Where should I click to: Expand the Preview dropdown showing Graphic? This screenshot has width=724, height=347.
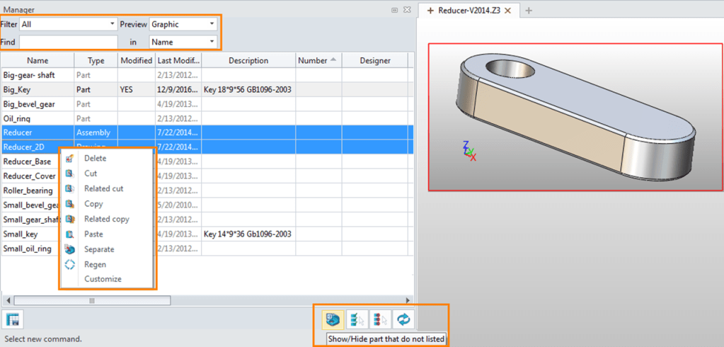click(x=183, y=24)
